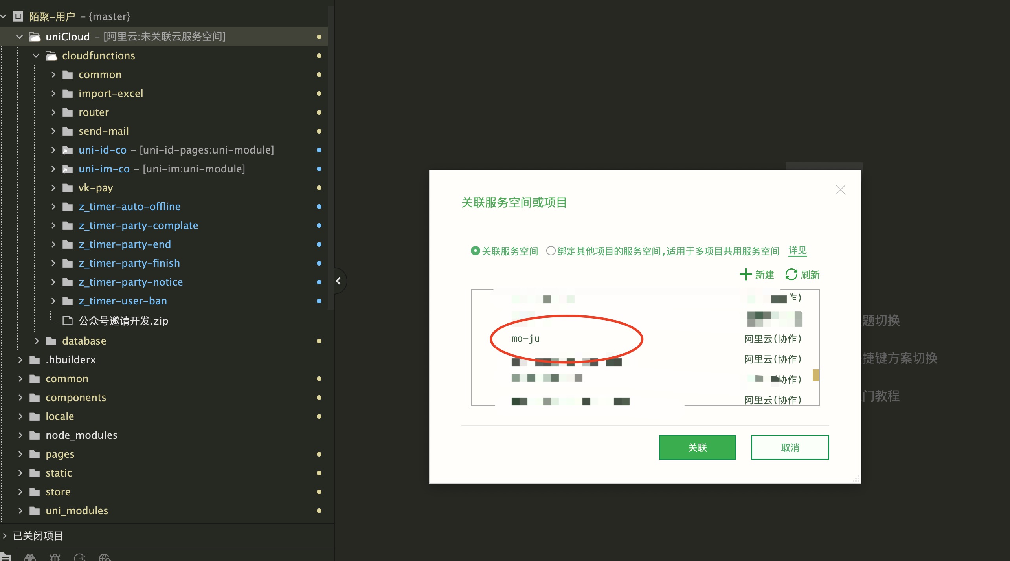Select 关联服务空间 radio button
This screenshot has width=1010, height=561.
(475, 251)
